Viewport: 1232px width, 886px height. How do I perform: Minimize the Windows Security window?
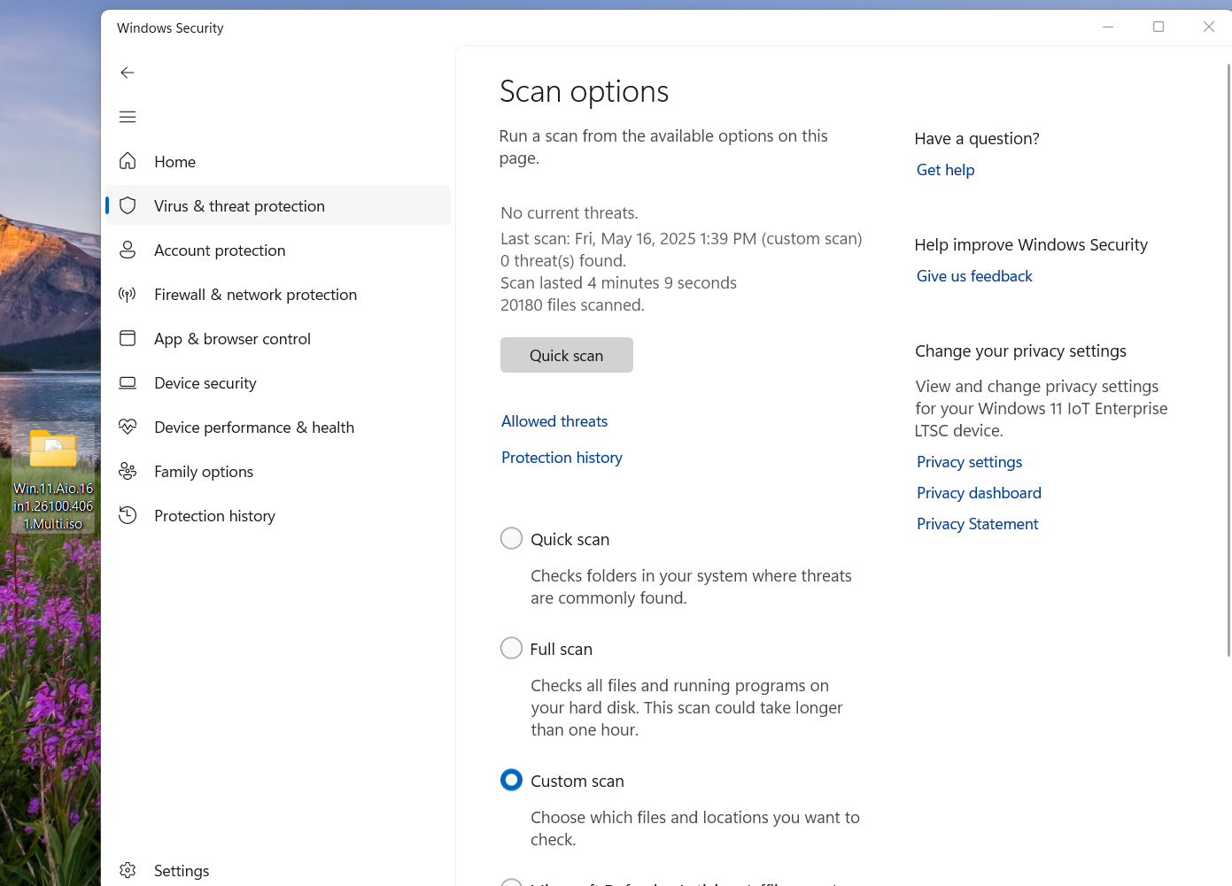(x=1107, y=27)
